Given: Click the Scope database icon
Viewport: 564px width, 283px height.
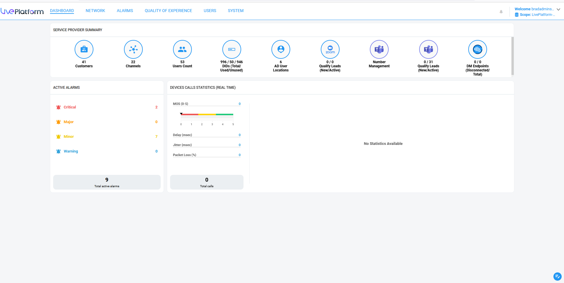Looking at the screenshot, I should pyautogui.click(x=517, y=15).
